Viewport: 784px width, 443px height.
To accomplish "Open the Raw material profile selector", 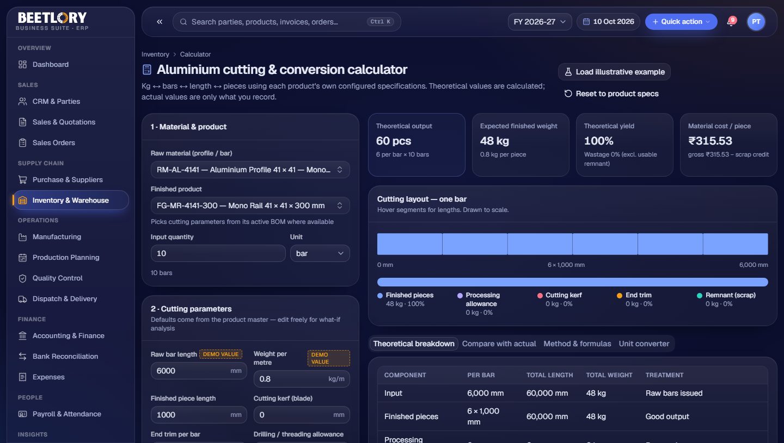I will point(250,170).
